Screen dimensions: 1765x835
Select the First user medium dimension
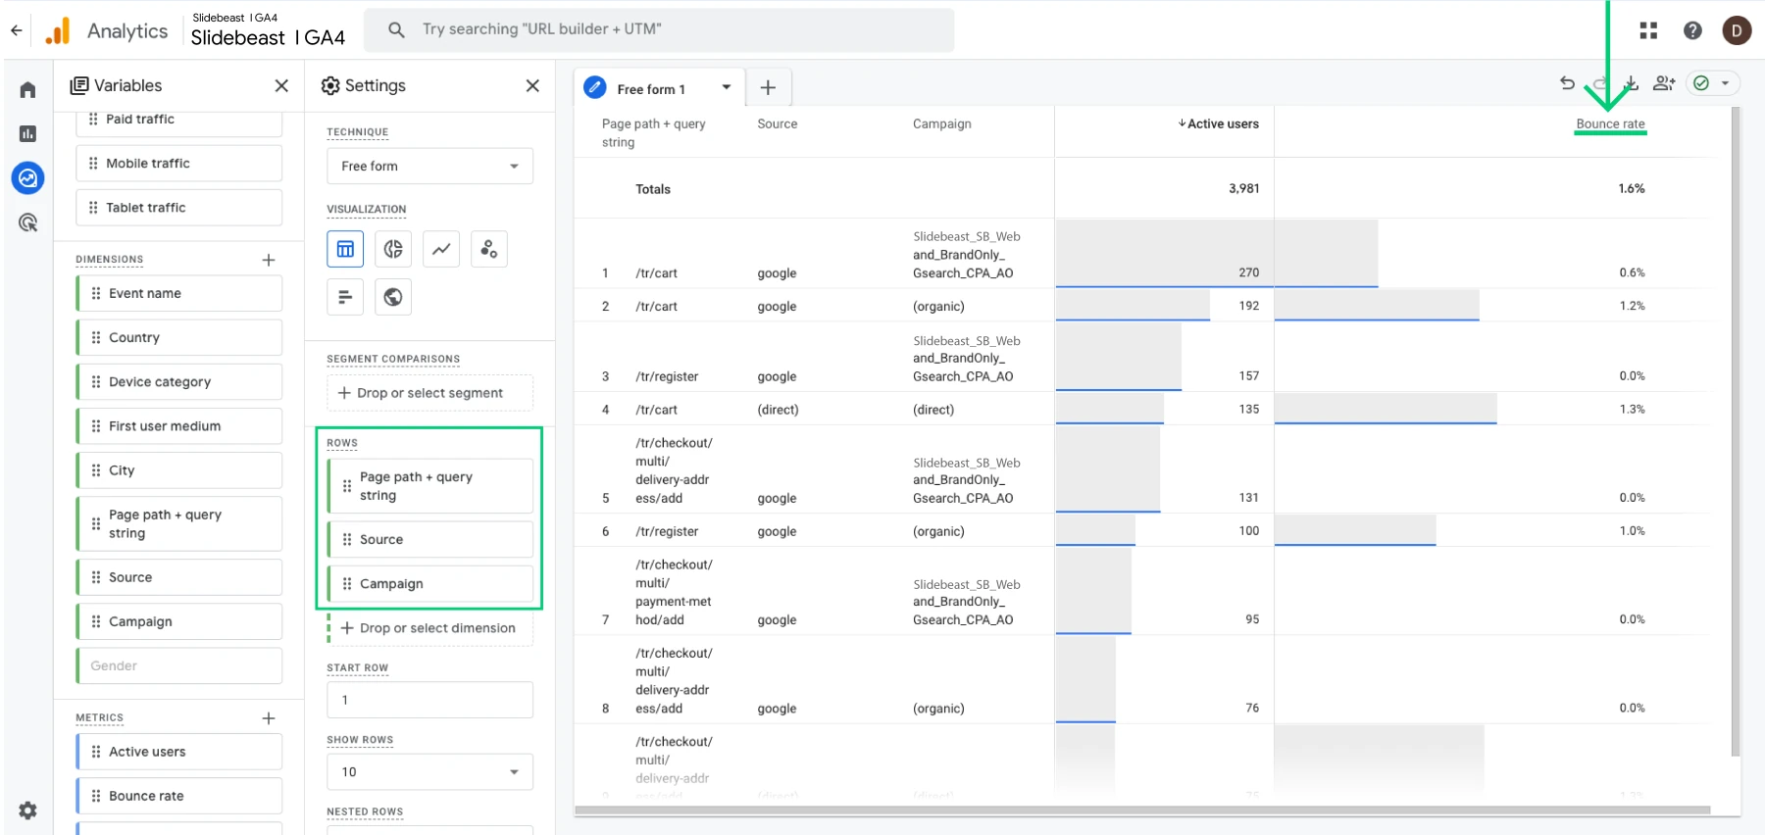178,425
